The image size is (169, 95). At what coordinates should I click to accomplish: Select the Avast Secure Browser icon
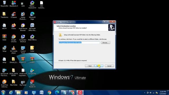(23, 27)
